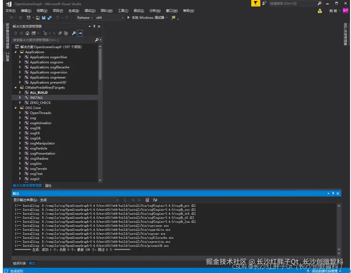The width and height of the screenshot is (351, 273).
Task: Switch to the 错误列表 tab
Action: [x=19, y=264]
